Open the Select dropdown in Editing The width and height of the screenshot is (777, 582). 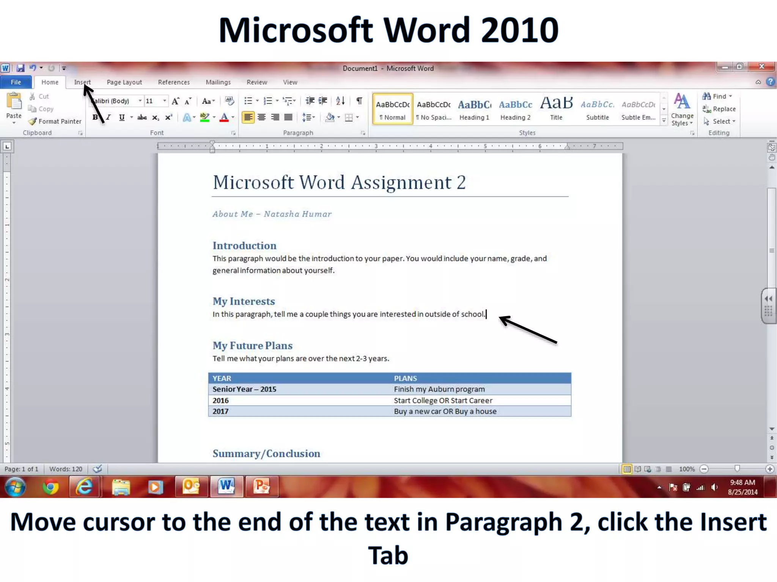[x=719, y=121]
